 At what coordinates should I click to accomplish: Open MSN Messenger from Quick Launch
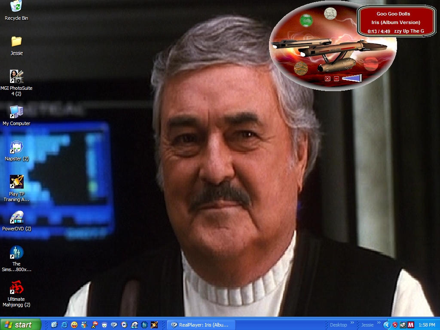[x=84, y=325]
